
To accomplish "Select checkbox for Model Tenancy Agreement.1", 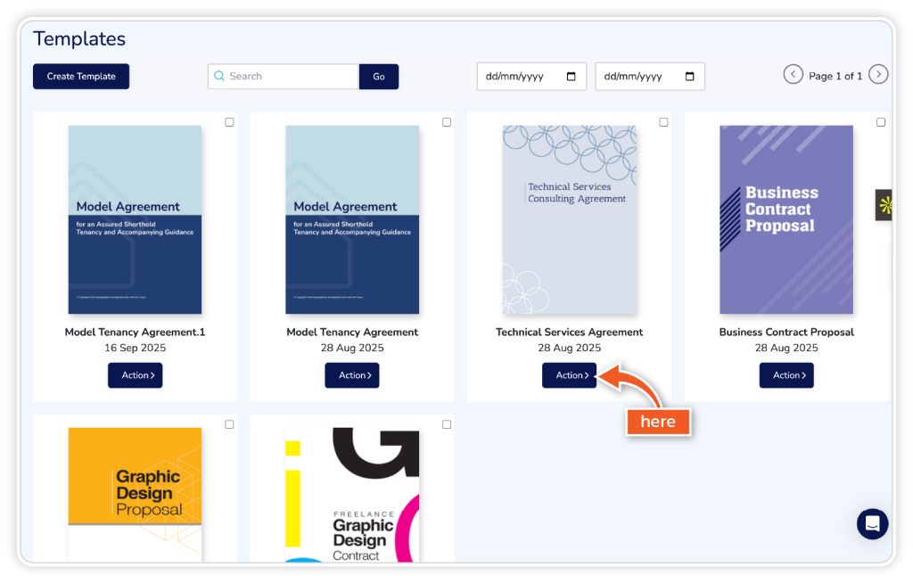I will [229, 122].
